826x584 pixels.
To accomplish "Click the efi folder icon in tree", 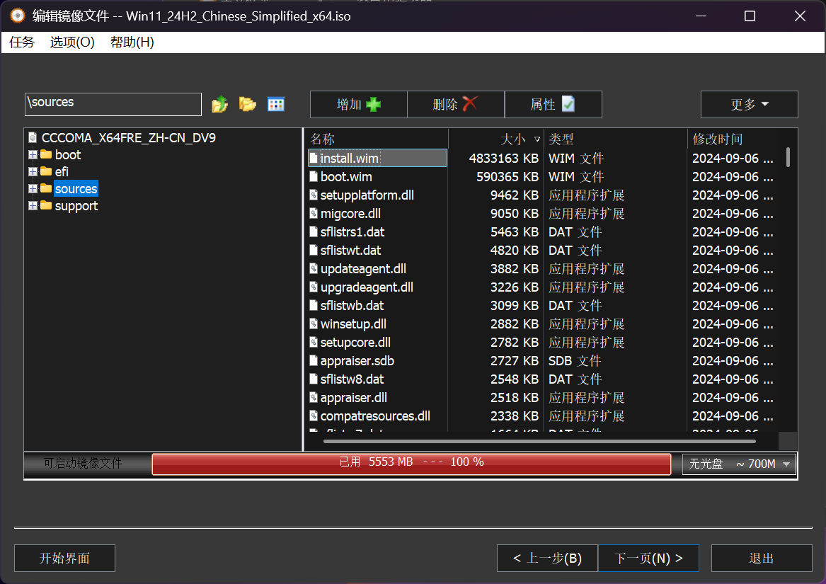I will coord(46,171).
